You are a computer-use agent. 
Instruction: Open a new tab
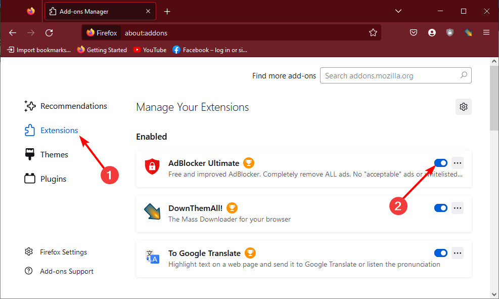pos(167,12)
